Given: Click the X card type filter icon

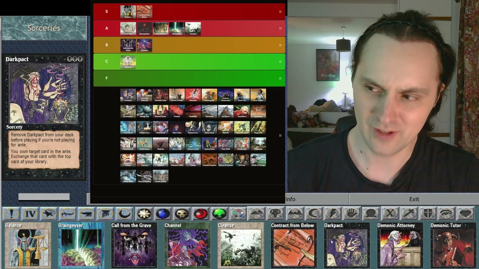Looking at the screenshot, I should click(390, 214).
